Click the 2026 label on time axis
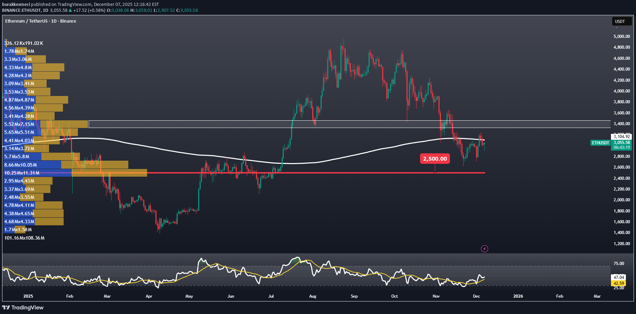 click(x=518, y=296)
